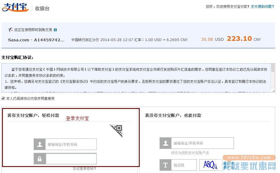Click the 将作为您的支付宝账户名 hint text
This screenshot has height=173, width=280.
190,153
